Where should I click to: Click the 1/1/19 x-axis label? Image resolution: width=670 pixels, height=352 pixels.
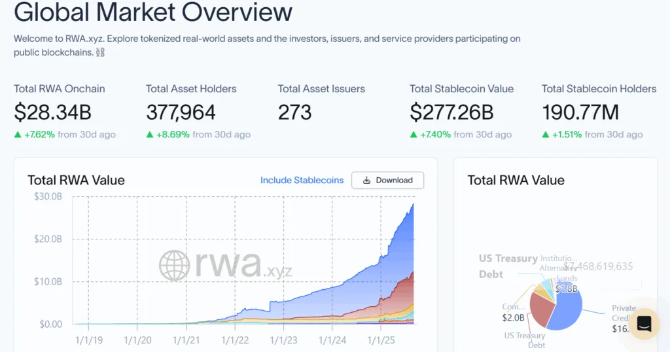pyautogui.click(x=89, y=340)
